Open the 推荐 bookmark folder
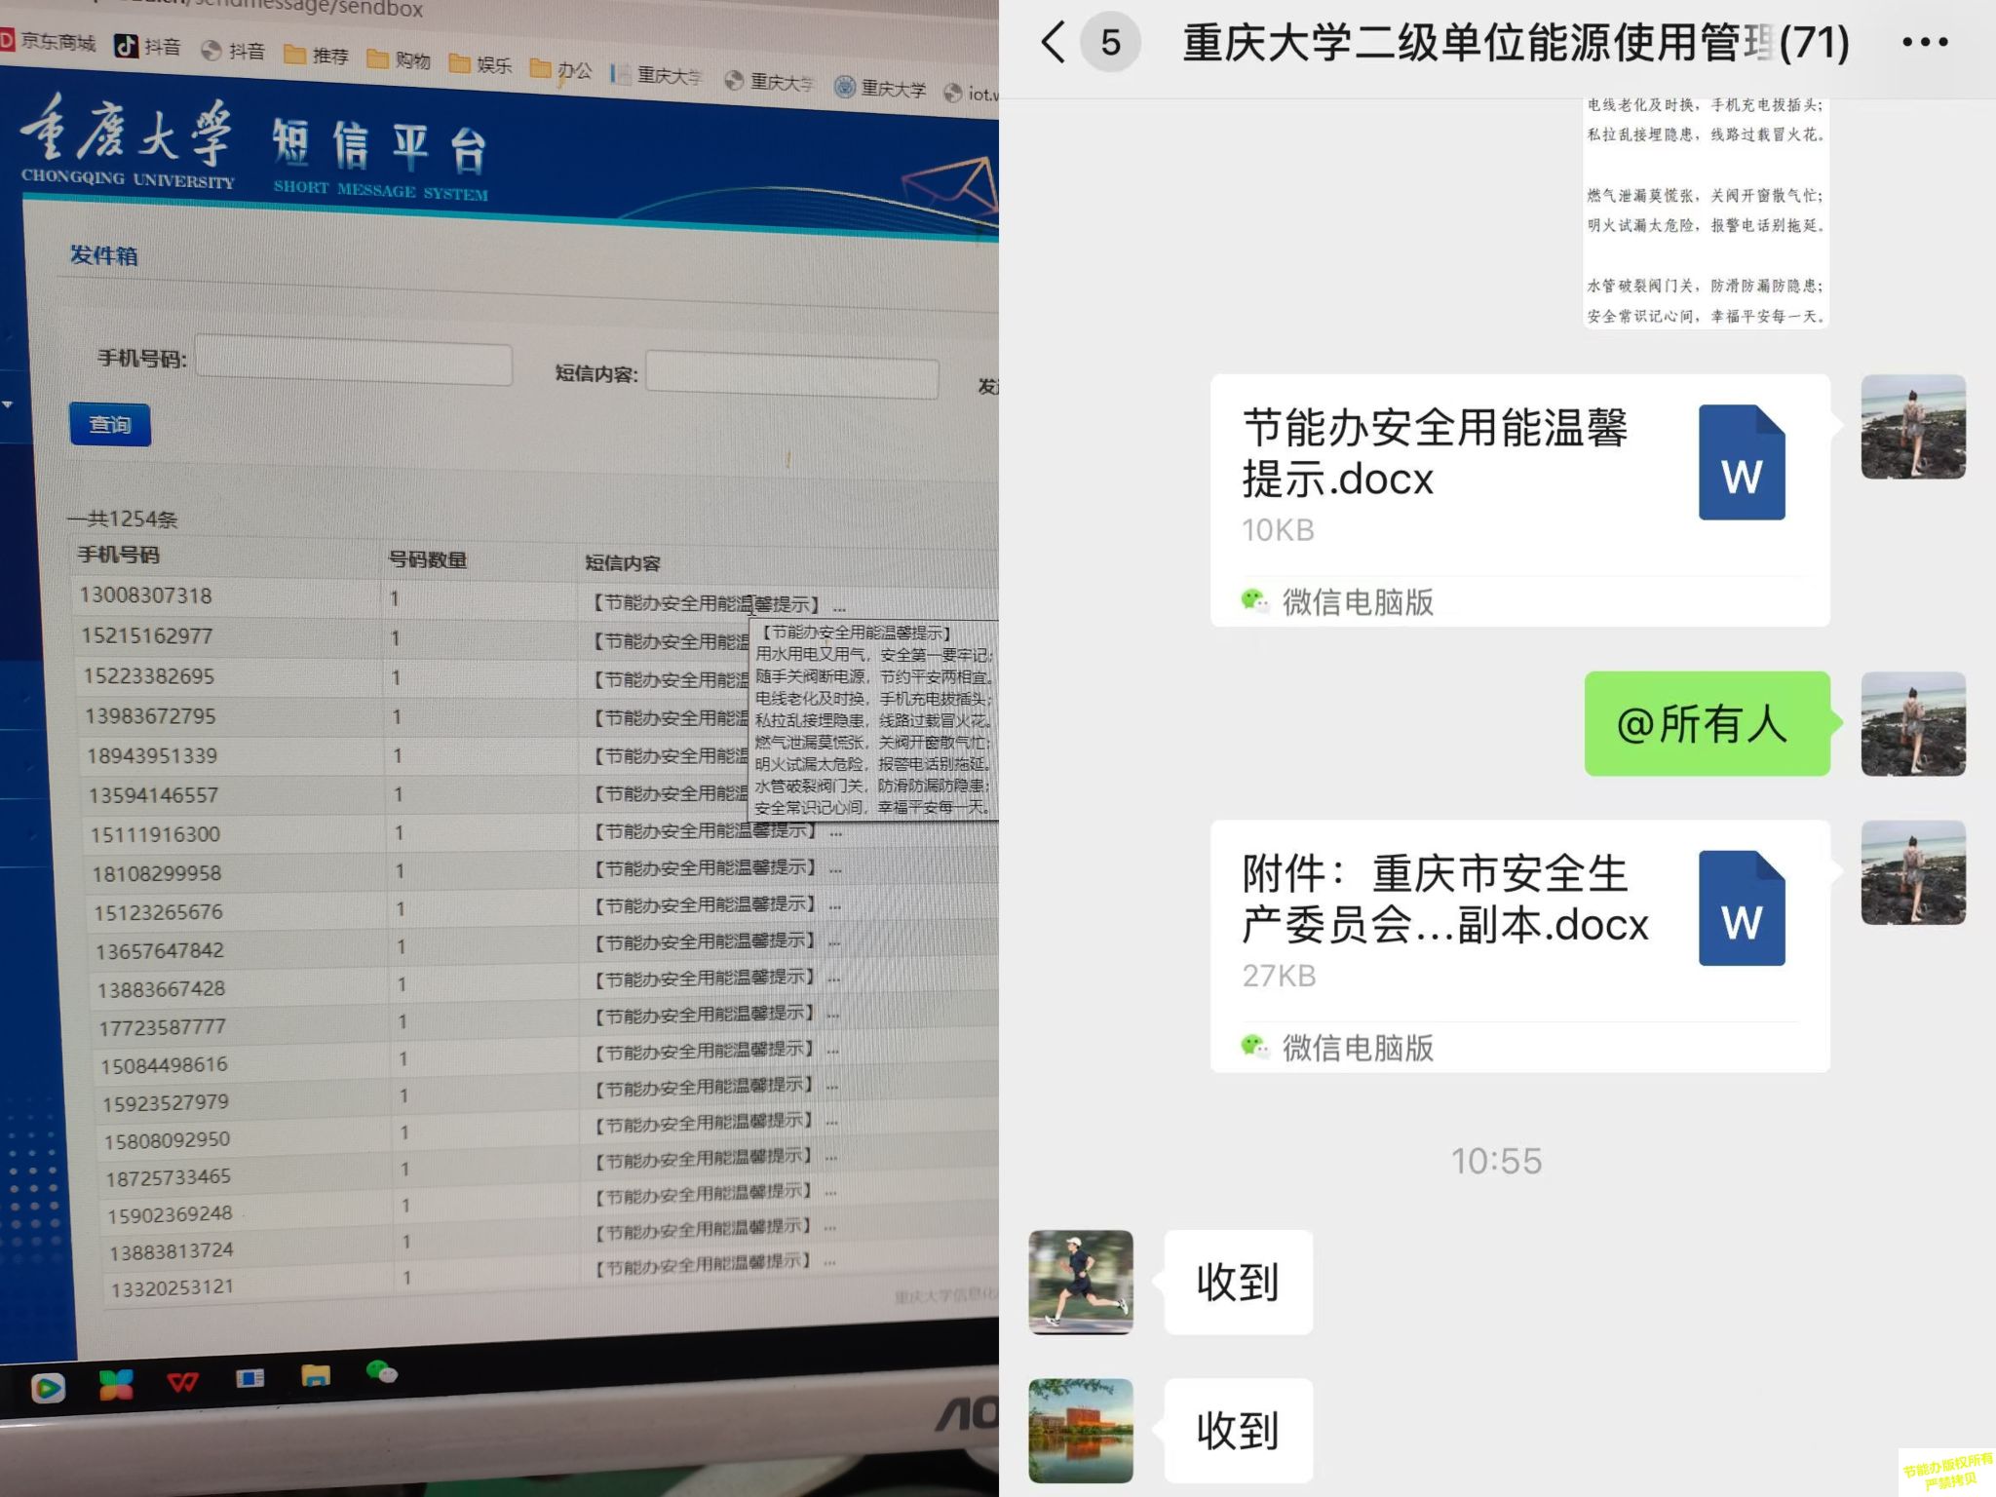The width and height of the screenshot is (1996, 1497). click(316, 55)
